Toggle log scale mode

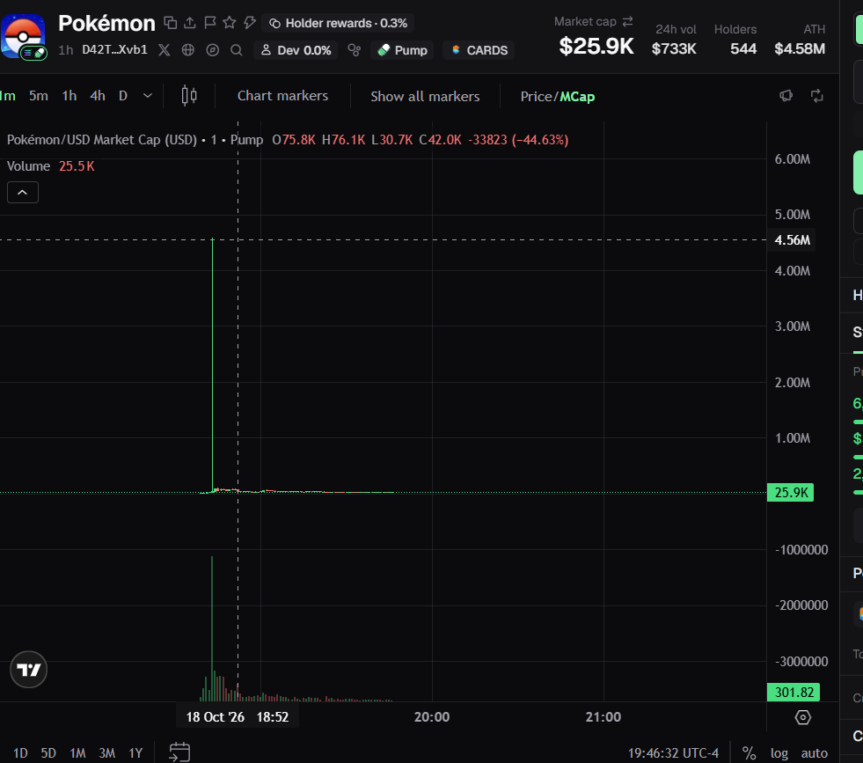click(779, 753)
